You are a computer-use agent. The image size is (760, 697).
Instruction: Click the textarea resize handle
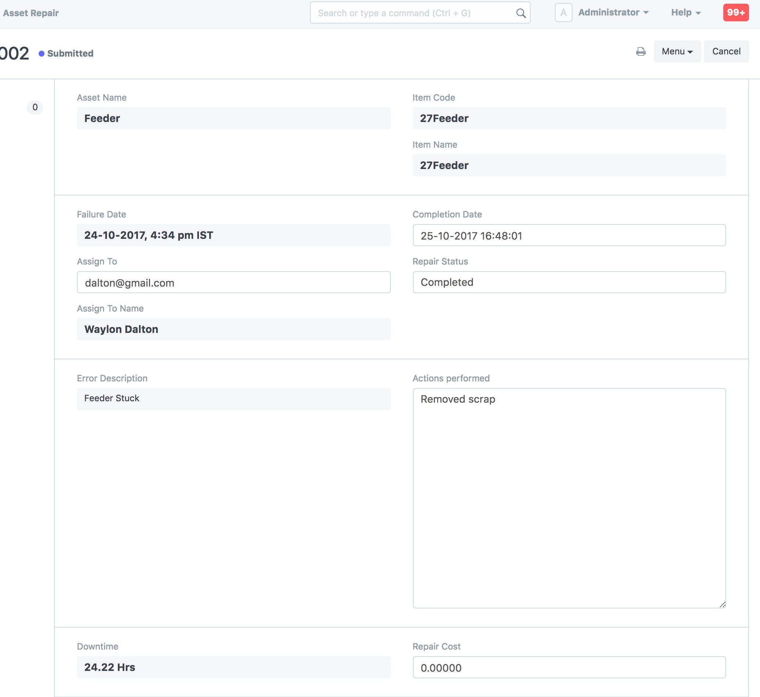[x=722, y=605]
